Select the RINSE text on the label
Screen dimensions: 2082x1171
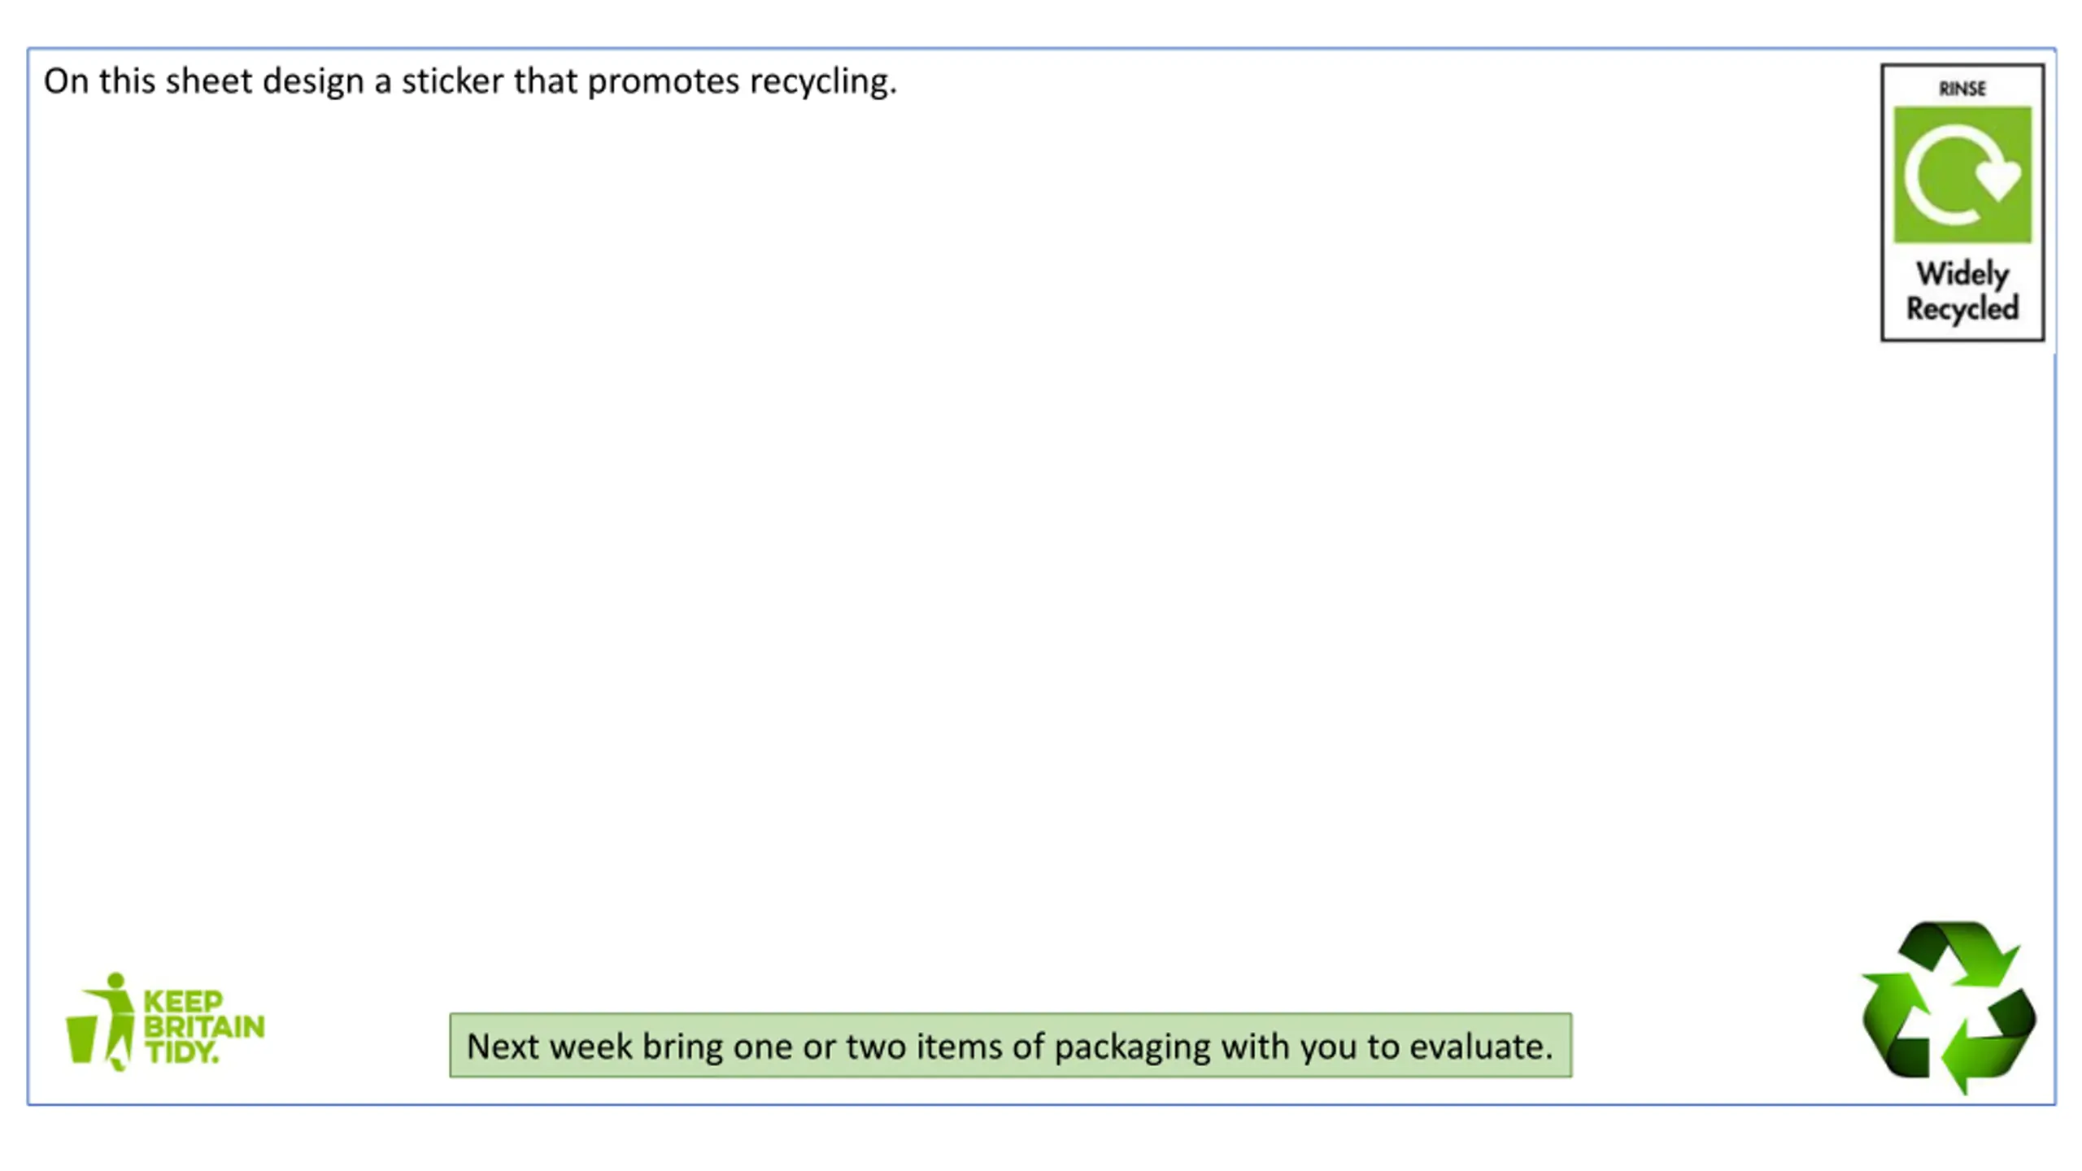pyautogui.click(x=1962, y=88)
